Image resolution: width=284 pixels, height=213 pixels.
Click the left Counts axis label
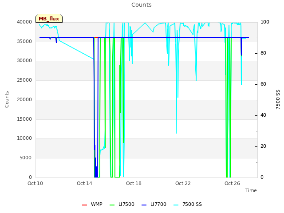(x=7, y=99)
